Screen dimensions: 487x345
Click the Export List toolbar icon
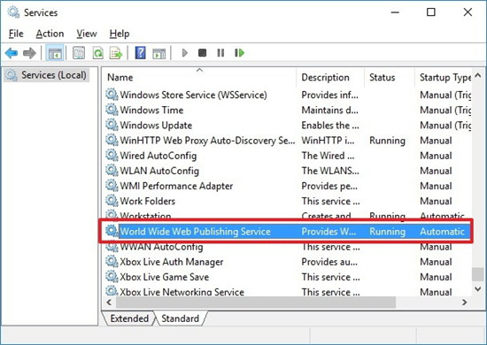coord(116,53)
